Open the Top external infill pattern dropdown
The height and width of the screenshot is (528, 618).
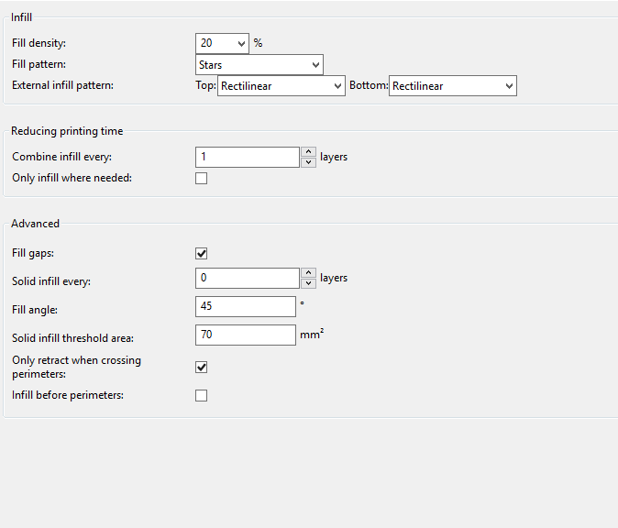pyautogui.click(x=281, y=86)
